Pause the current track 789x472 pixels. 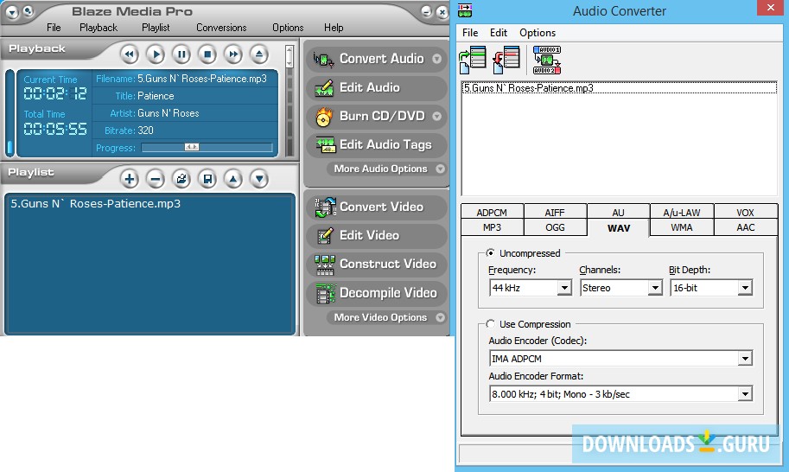(x=181, y=54)
